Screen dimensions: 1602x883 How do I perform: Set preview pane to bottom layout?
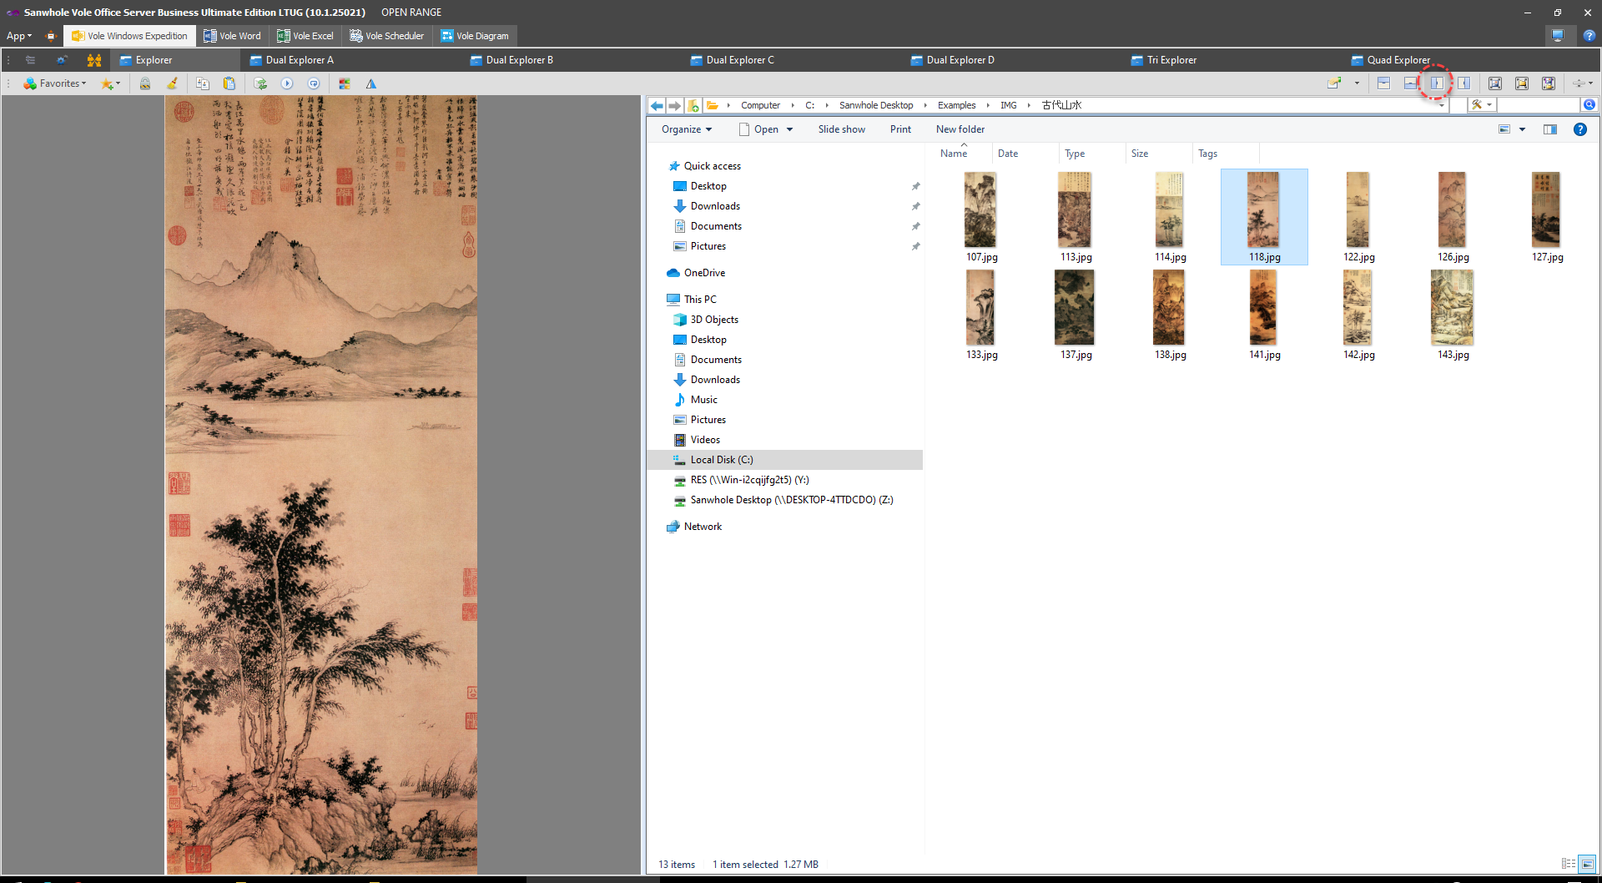[1410, 83]
